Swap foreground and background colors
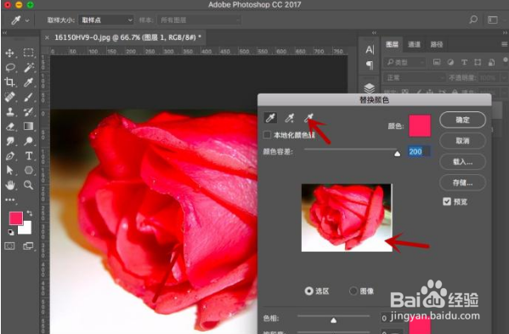The image size is (509, 334). point(30,213)
